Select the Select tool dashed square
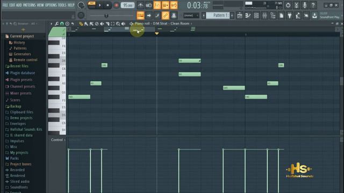 [x=113, y=24]
